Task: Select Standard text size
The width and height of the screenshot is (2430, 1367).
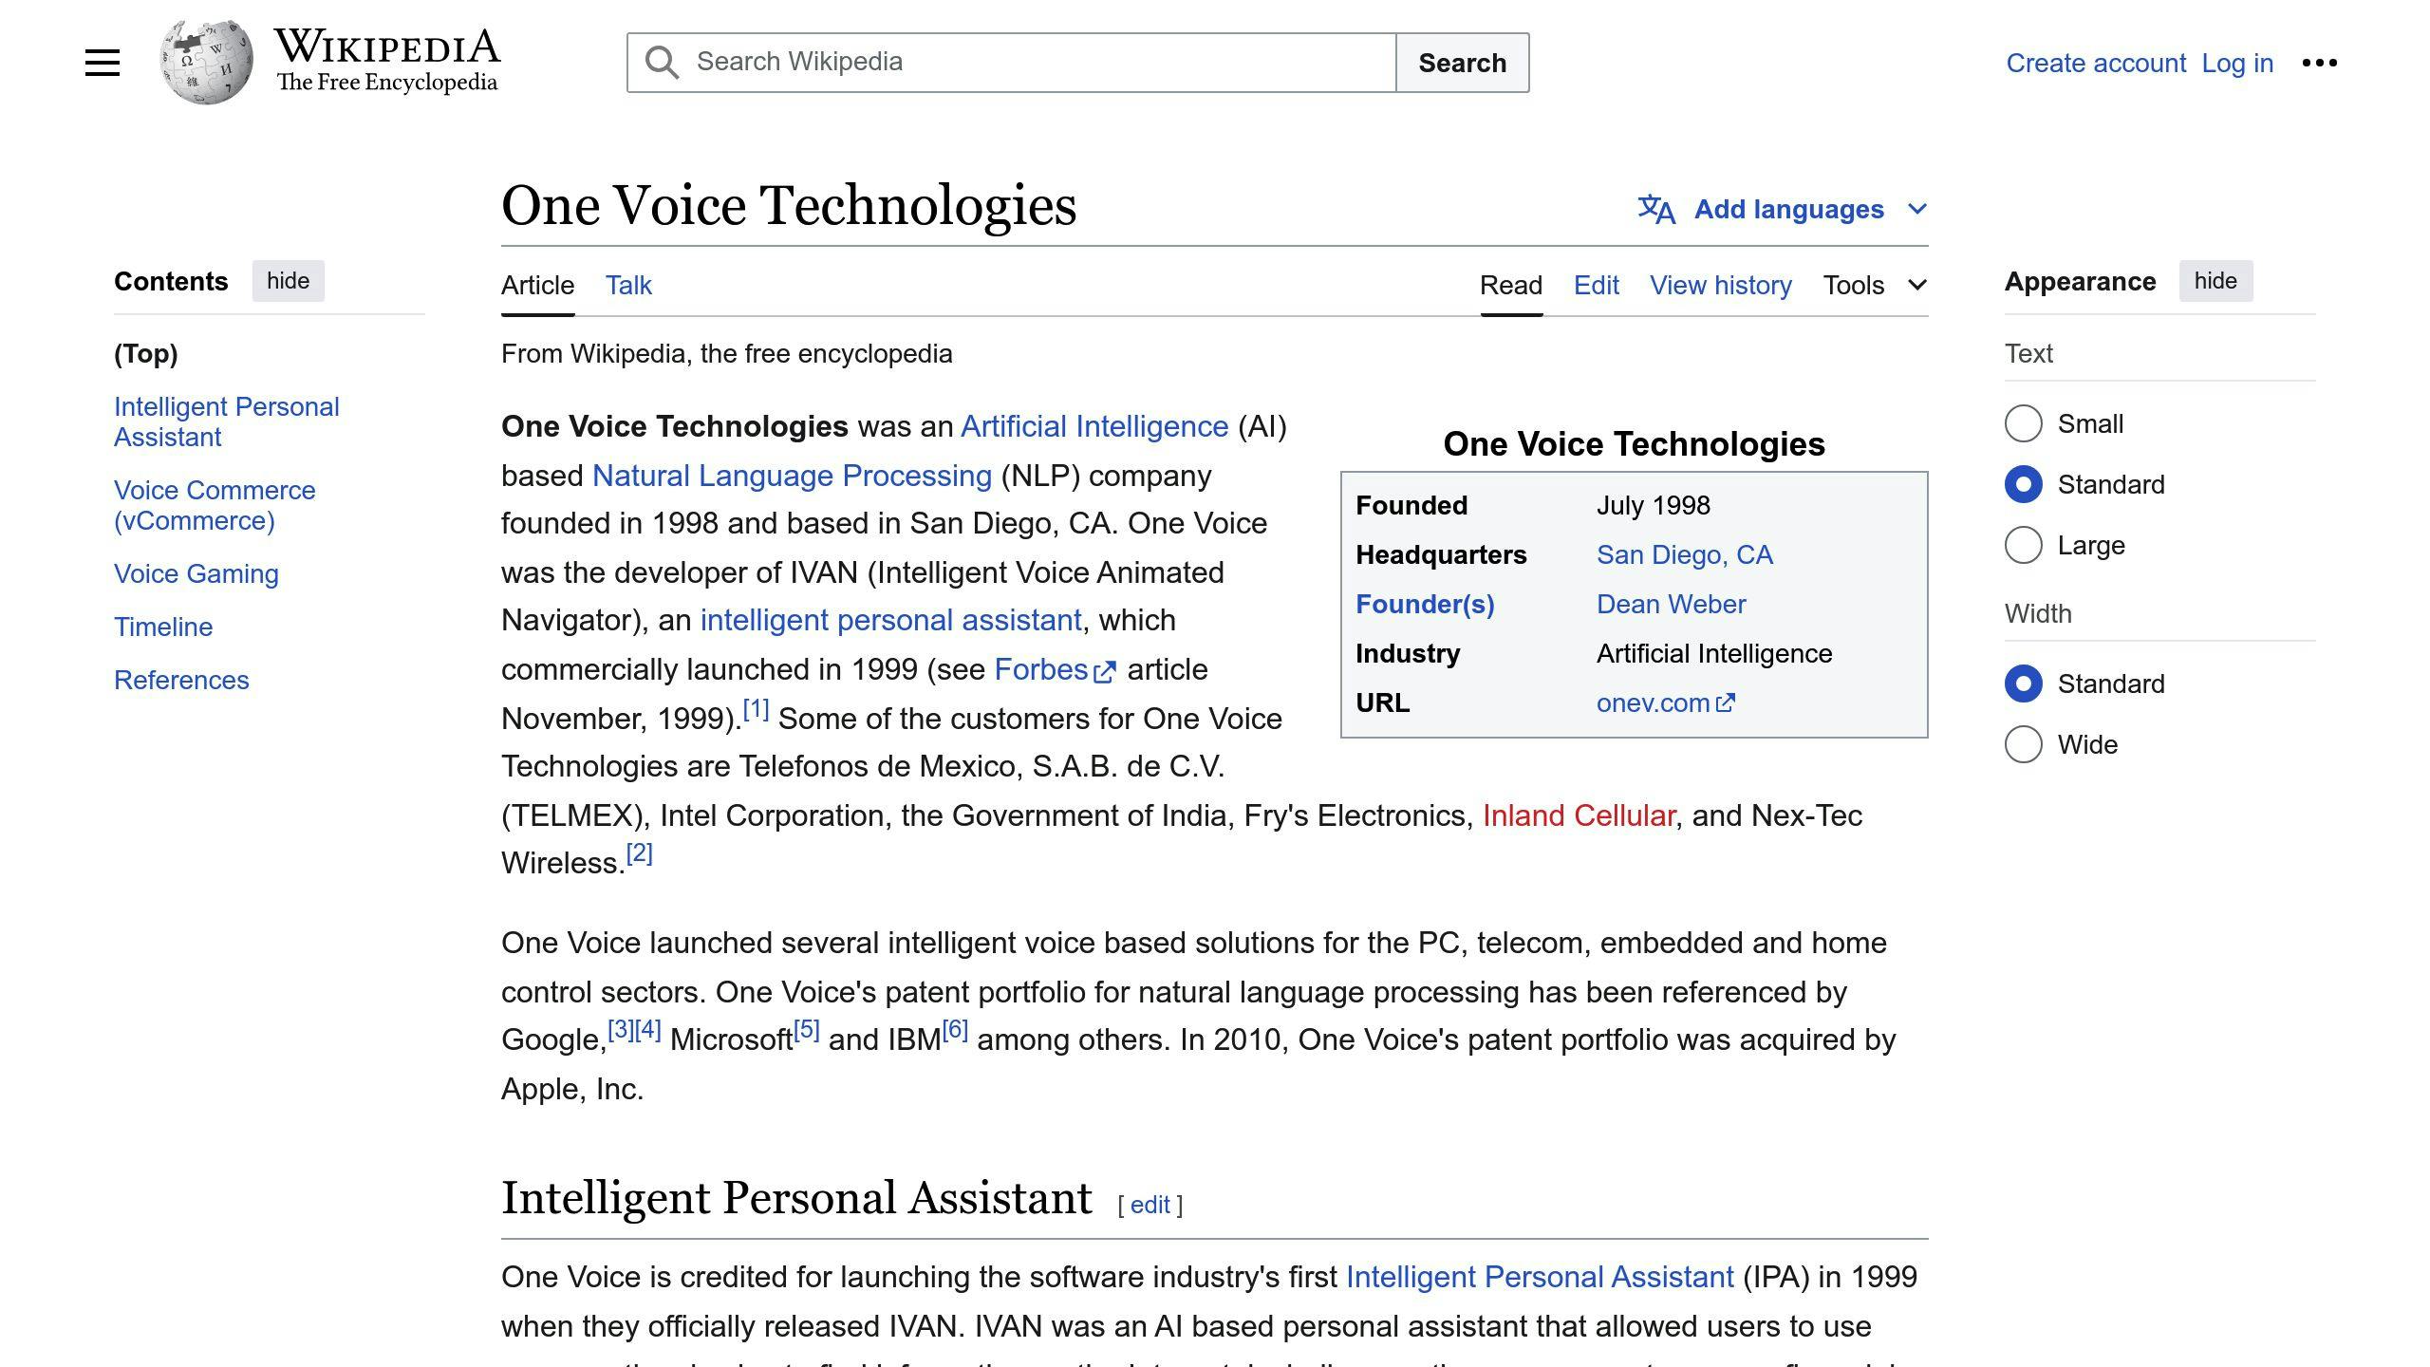Action: (2023, 484)
